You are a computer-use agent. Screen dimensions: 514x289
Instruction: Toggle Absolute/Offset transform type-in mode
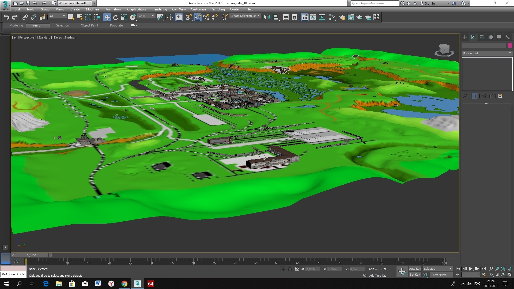297,269
